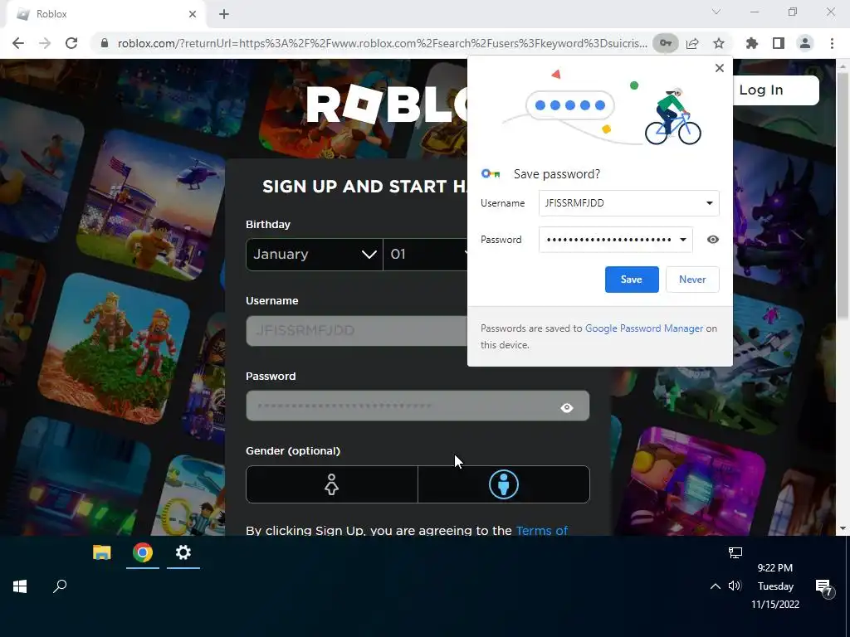This screenshot has height=637, width=850.
Task: Open File Explorer from the taskbar
Action: [x=102, y=552]
